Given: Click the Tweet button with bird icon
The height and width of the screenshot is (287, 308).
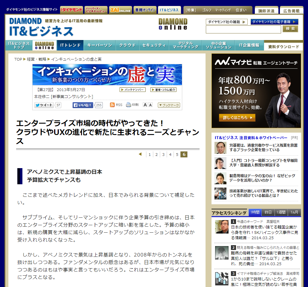Looking at the screenshot, I should pos(44,105).
